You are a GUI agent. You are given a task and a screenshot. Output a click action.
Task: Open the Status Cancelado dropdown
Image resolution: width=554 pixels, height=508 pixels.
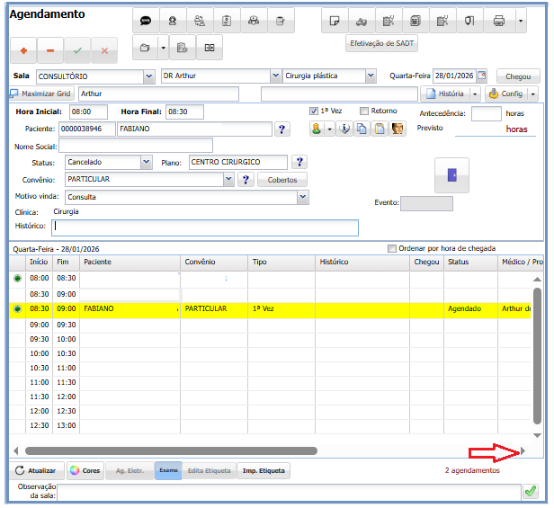146,162
